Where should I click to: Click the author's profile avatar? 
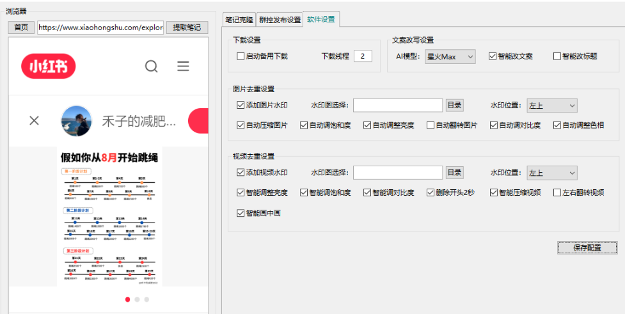click(x=76, y=121)
